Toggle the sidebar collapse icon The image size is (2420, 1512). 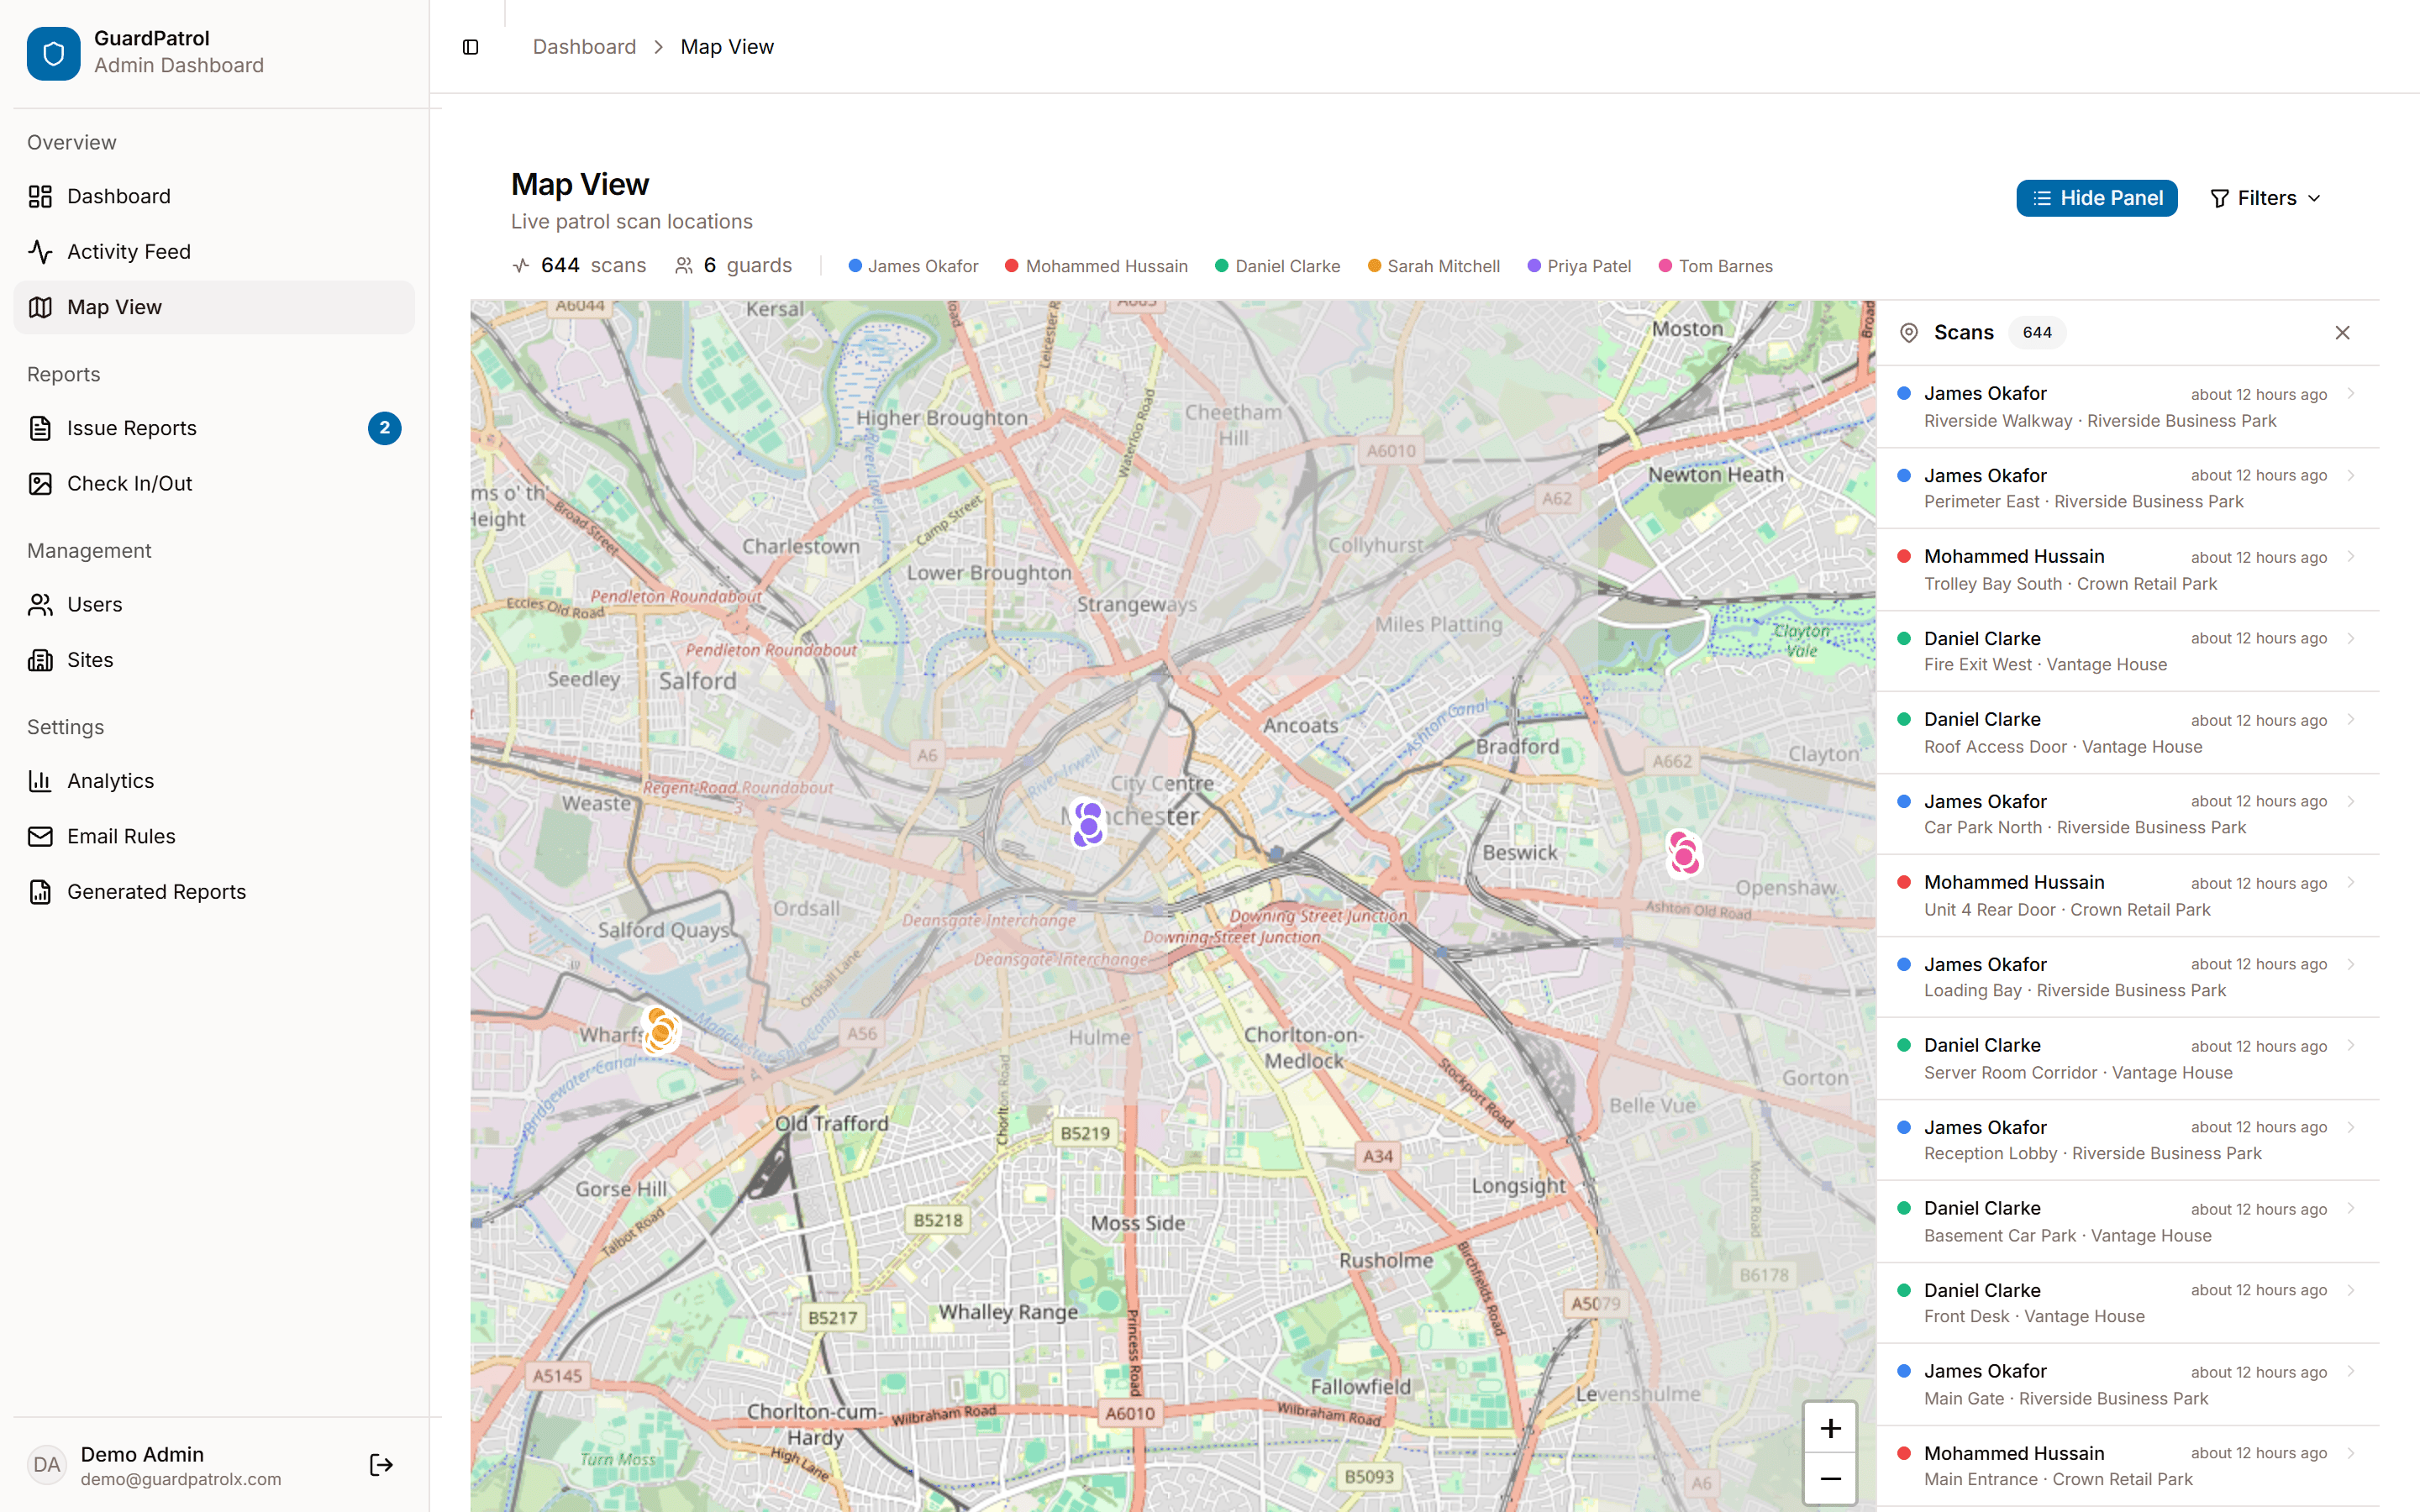coord(471,47)
